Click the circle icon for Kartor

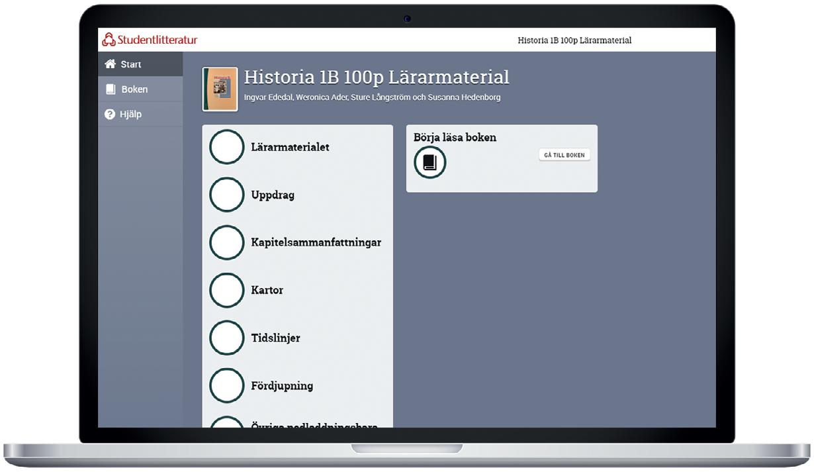point(226,290)
